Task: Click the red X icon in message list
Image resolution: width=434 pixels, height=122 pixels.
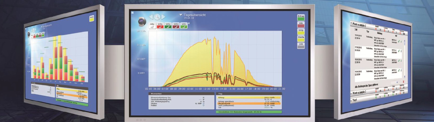Action: coord(403,81)
